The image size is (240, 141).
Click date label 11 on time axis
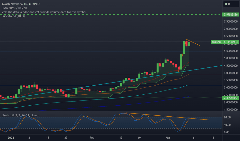pos(194,138)
